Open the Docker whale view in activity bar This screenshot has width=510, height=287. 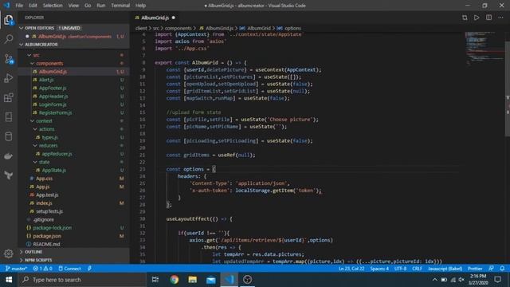(x=9, y=156)
